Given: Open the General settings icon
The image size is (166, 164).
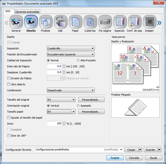Looking at the screenshot, I should click(16, 22).
